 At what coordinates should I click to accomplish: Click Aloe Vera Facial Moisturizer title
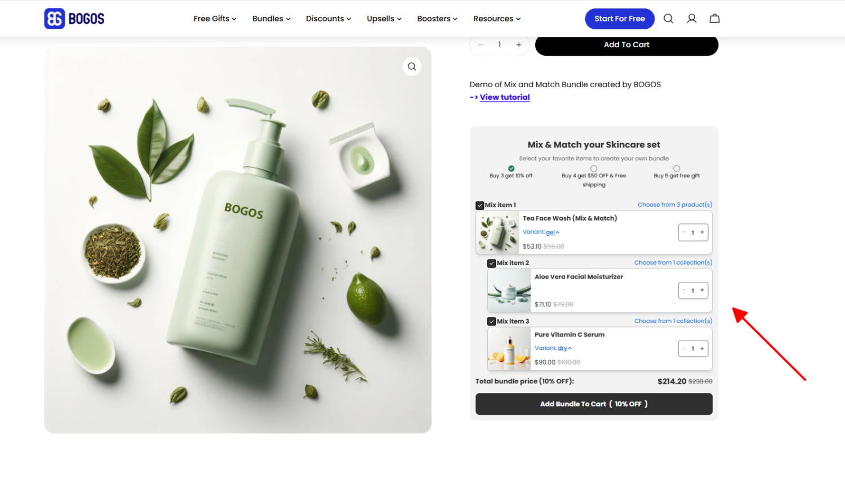coord(579,277)
